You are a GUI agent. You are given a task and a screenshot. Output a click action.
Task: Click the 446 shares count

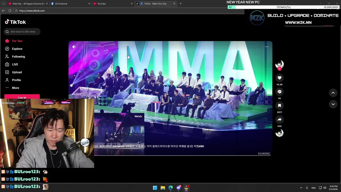click(279, 126)
